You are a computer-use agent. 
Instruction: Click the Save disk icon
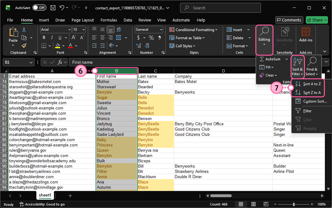(53, 8)
